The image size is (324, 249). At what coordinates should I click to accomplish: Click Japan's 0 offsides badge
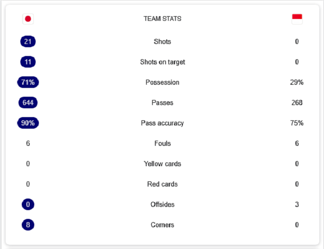pos(28,205)
